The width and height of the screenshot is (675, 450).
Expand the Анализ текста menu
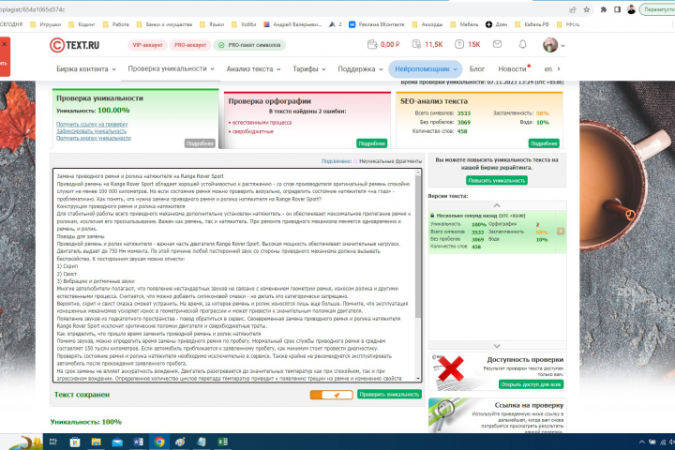pyautogui.click(x=253, y=68)
